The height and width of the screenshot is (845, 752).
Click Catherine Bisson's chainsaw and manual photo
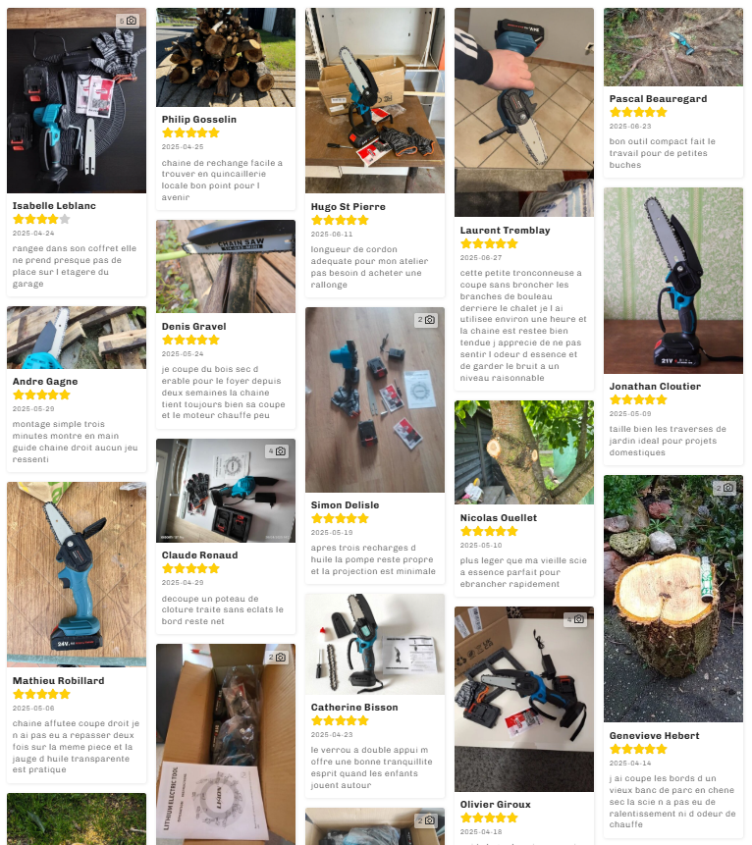[x=375, y=644]
